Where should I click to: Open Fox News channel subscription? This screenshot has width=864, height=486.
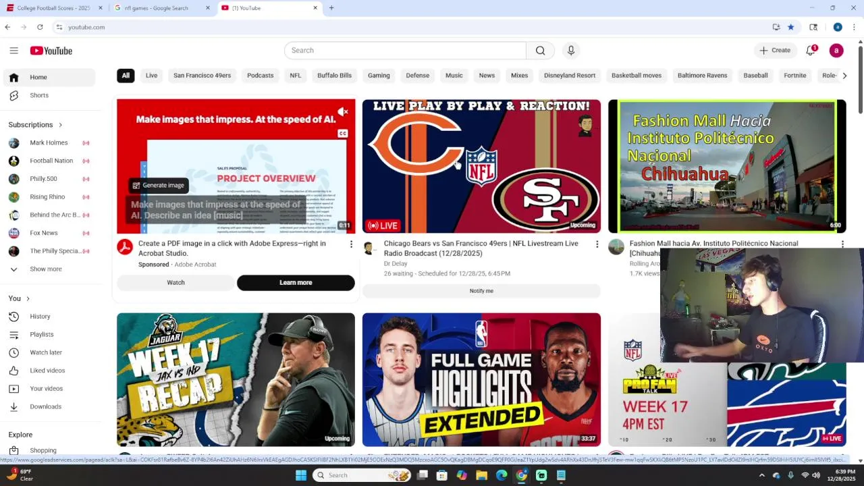43,233
